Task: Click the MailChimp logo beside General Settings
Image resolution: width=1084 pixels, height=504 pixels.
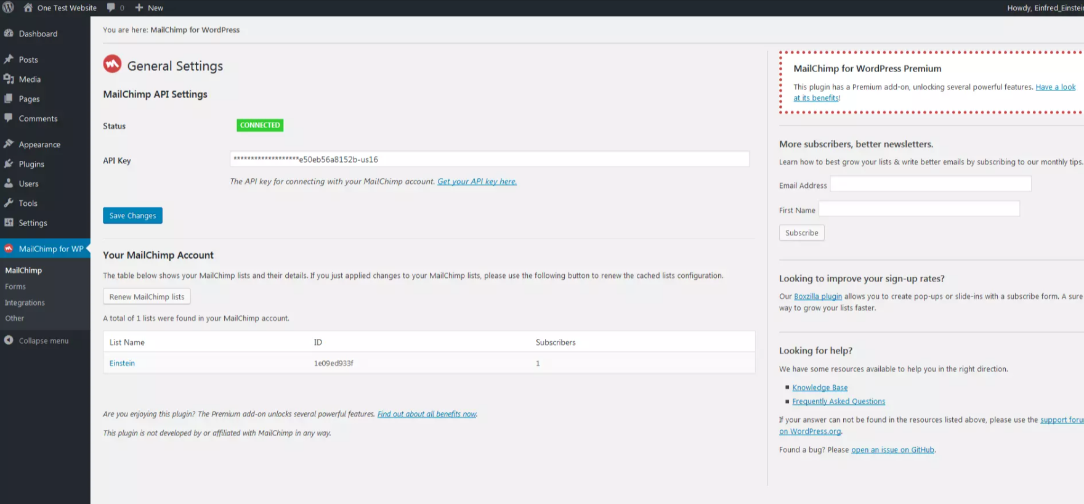Action: pos(112,64)
